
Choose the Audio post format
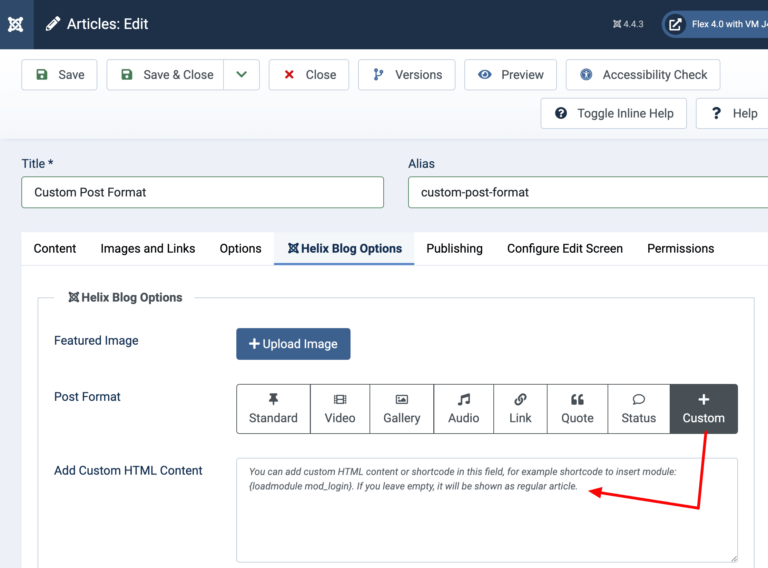click(x=463, y=408)
